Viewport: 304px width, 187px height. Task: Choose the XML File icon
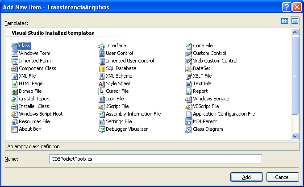(15, 76)
